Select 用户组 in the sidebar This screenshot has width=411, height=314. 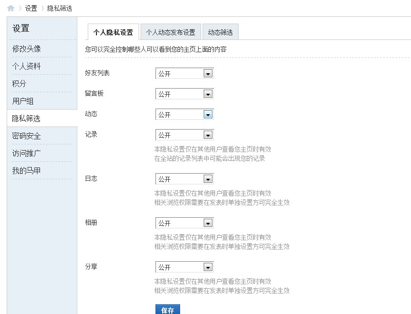click(x=23, y=101)
